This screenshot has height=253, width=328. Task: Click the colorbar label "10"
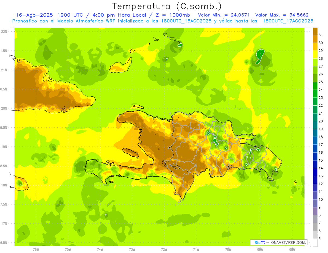tap(321, 200)
